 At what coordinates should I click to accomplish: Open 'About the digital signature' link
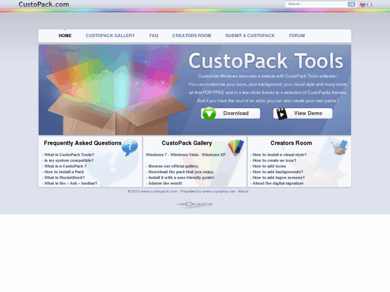(278, 183)
